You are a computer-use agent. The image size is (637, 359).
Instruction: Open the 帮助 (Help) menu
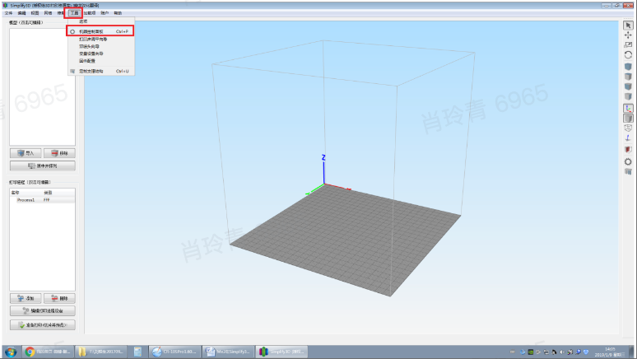[118, 13]
